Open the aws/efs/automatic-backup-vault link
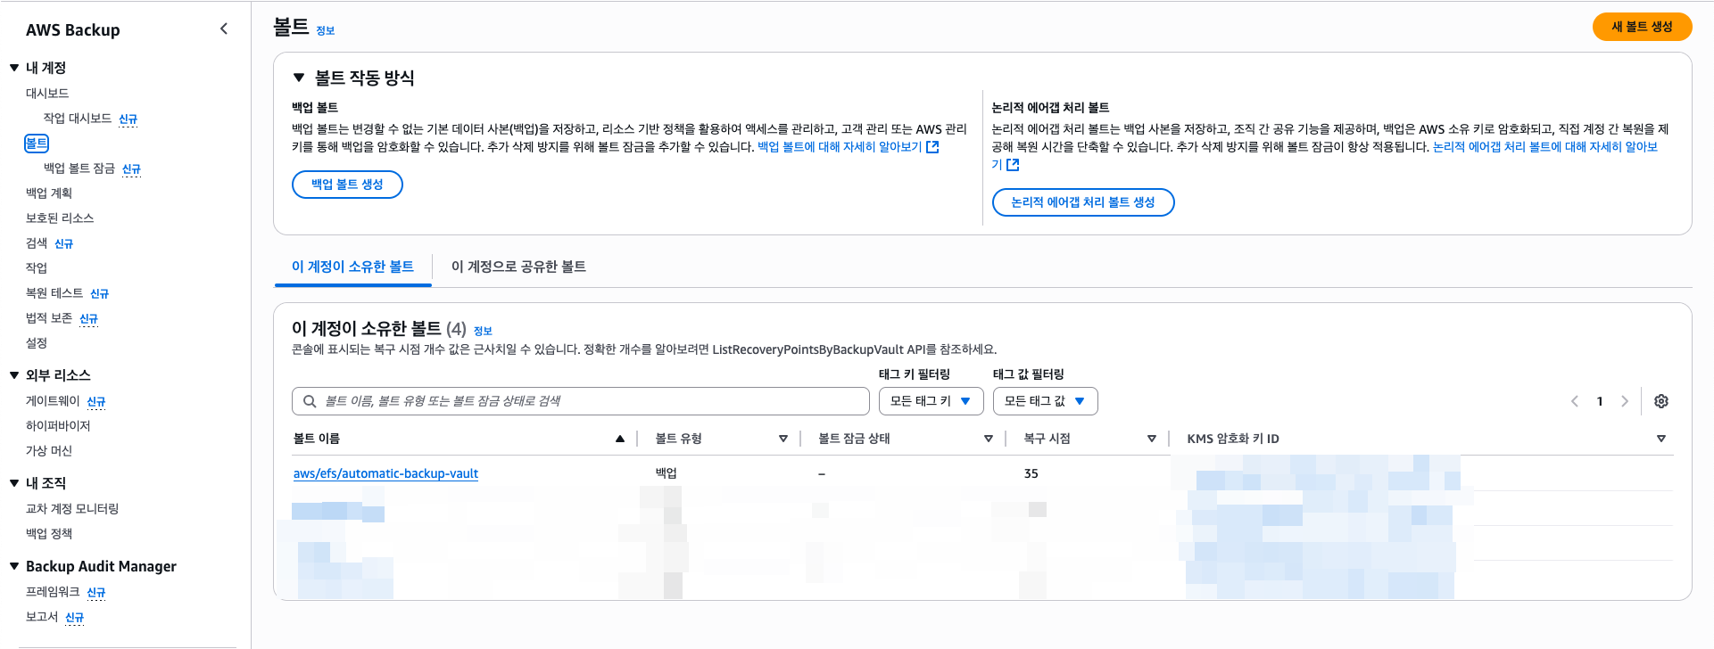 pos(385,473)
